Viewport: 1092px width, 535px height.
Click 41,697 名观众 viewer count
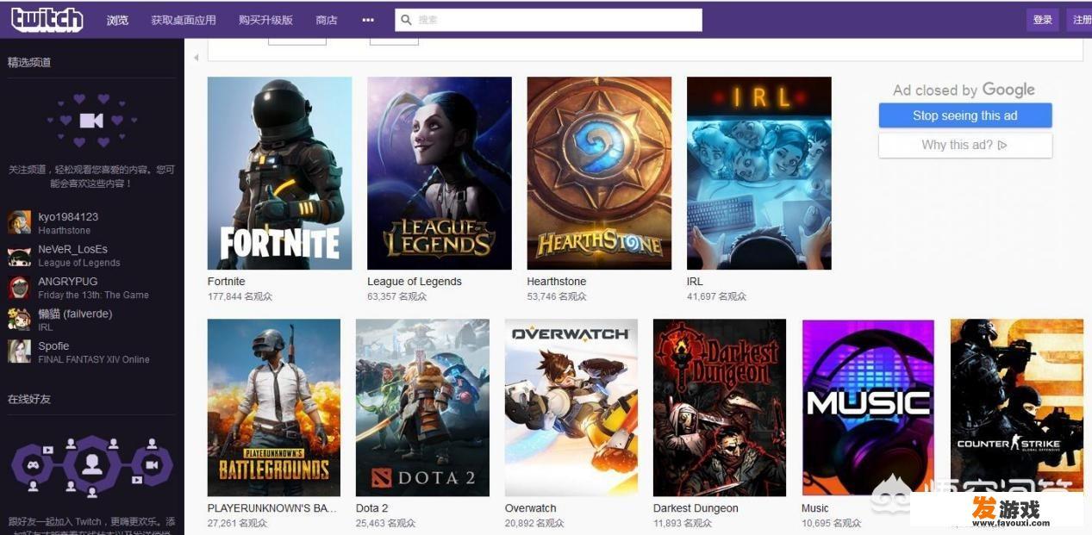(x=716, y=296)
